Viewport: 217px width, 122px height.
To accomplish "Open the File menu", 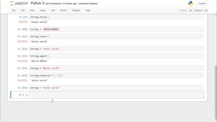I will 14,11.
